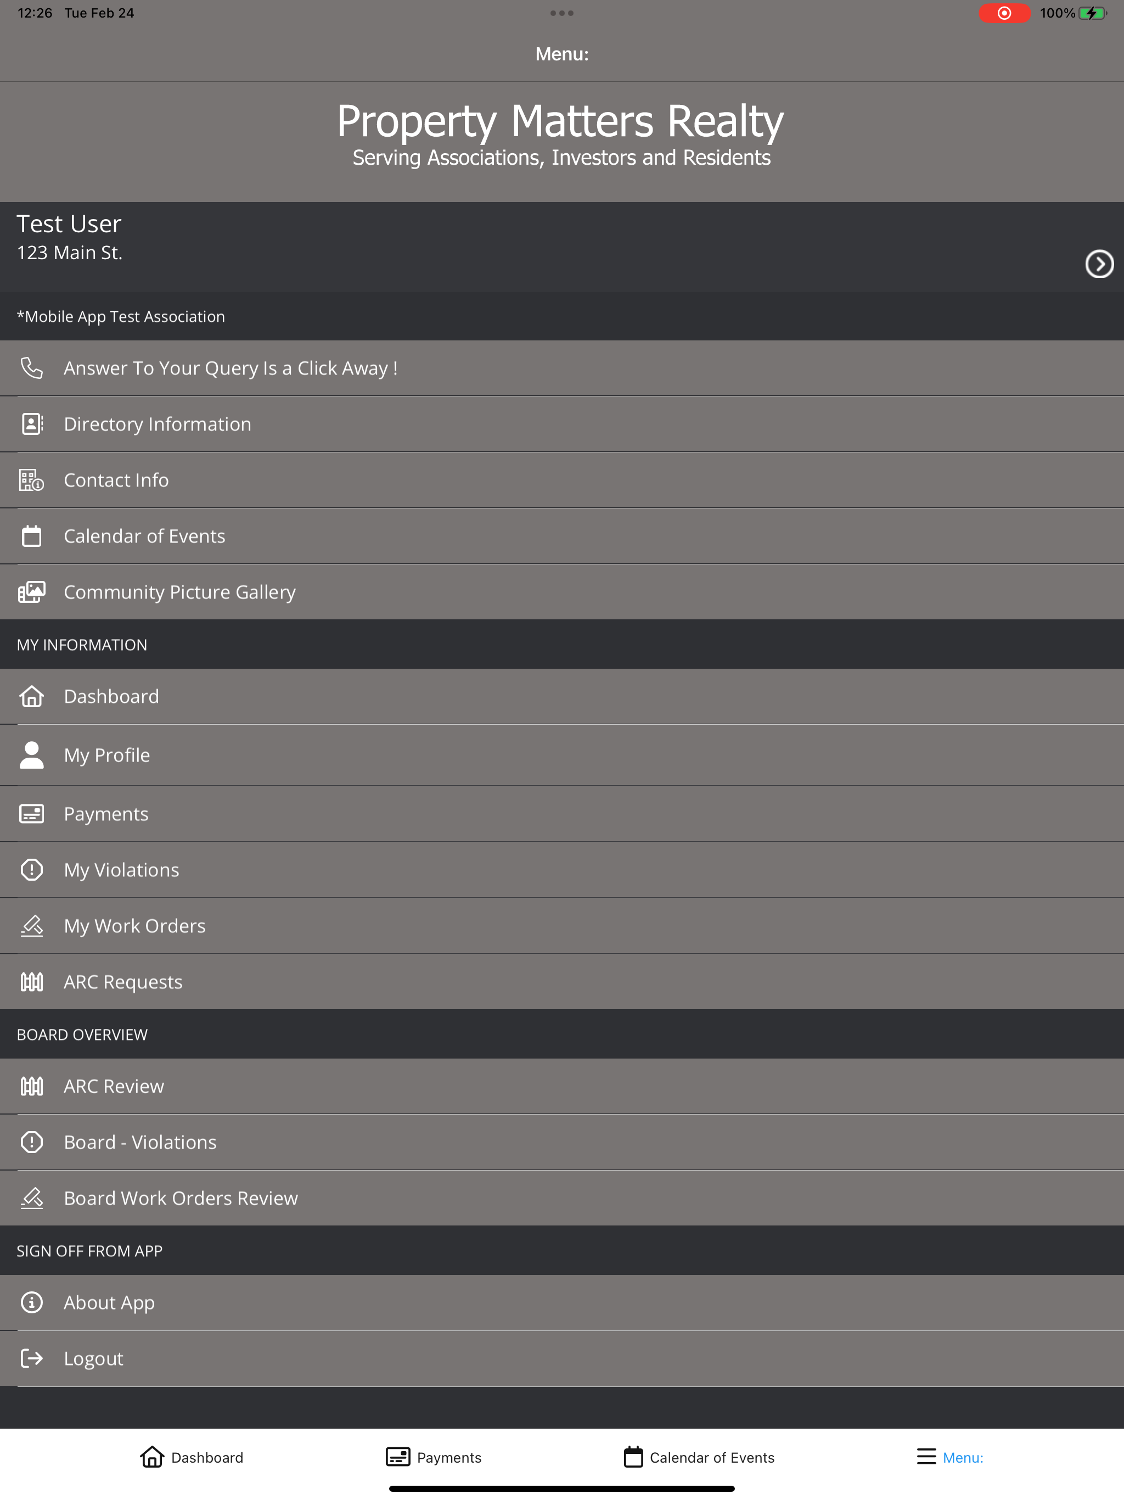Expand Test User details with the chevron arrow
This screenshot has height=1500, width=1124.
(x=1099, y=264)
